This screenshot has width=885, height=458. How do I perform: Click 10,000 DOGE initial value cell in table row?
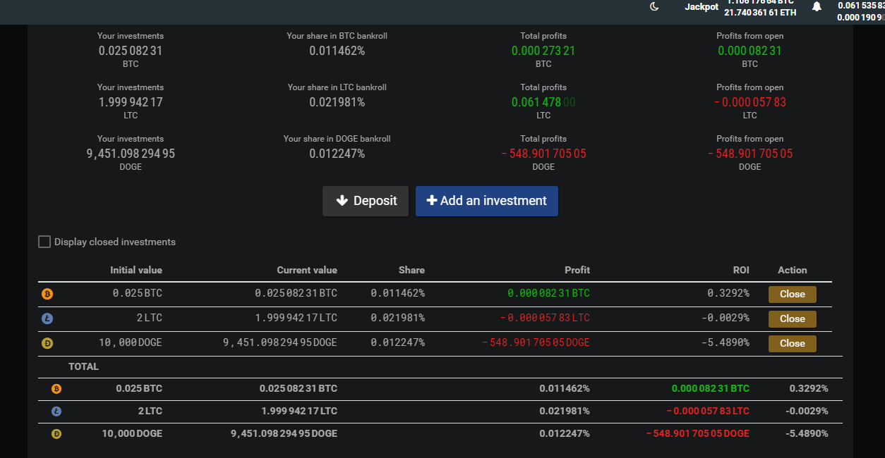point(131,342)
